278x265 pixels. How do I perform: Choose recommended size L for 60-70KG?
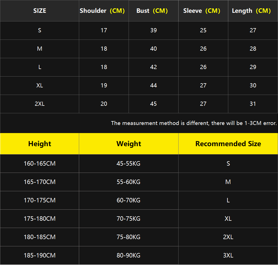(x=228, y=200)
